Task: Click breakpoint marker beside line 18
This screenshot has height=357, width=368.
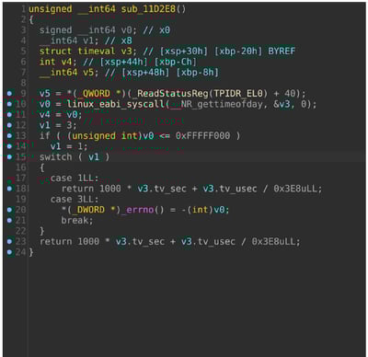Action: [x=9, y=189]
